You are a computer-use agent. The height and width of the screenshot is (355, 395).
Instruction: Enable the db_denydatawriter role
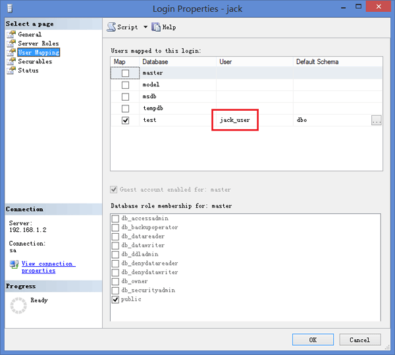point(115,273)
